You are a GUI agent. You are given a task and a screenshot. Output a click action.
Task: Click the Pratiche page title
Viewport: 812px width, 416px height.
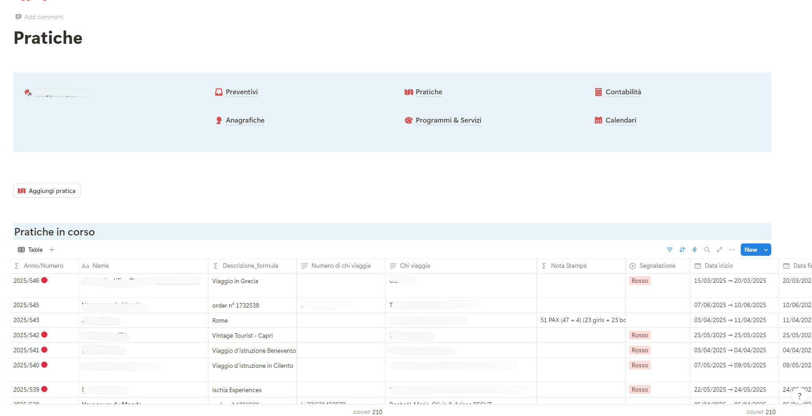[48, 38]
